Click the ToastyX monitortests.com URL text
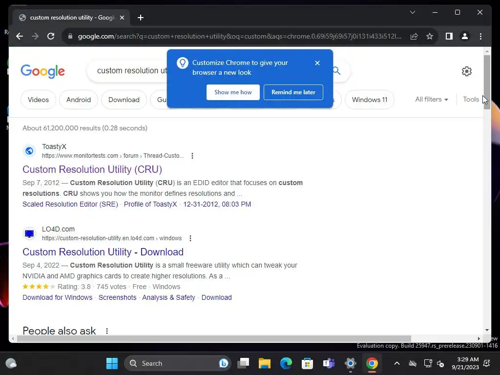 click(113, 156)
